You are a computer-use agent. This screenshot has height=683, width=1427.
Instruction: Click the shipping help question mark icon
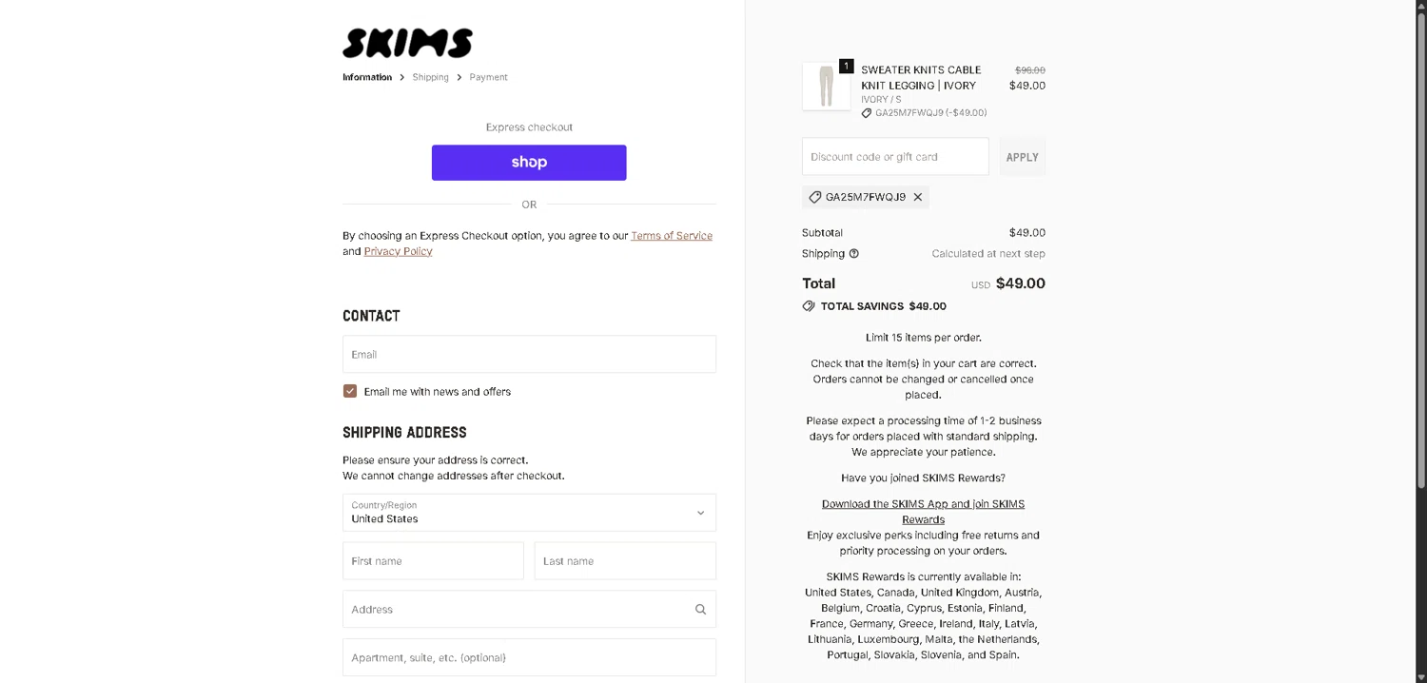coord(854,254)
